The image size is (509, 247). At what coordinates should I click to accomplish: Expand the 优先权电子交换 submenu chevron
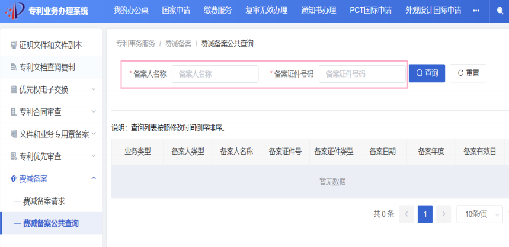click(x=93, y=90)
